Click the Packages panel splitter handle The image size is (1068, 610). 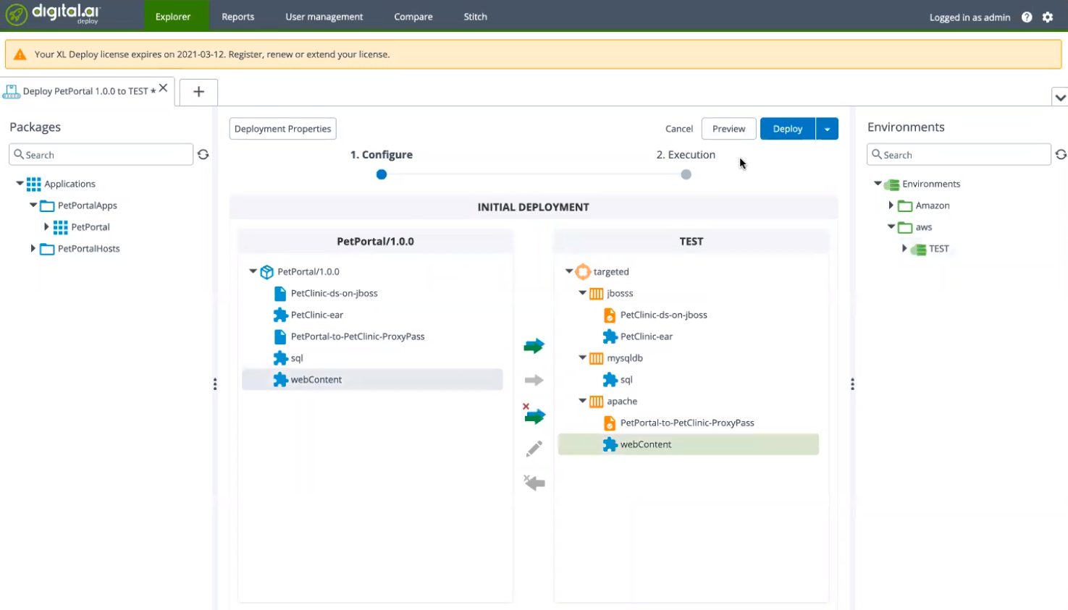(x=215, y=384)
